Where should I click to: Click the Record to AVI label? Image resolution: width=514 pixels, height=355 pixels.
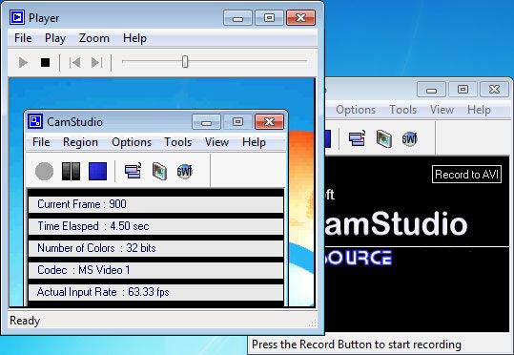coord(467,175)
